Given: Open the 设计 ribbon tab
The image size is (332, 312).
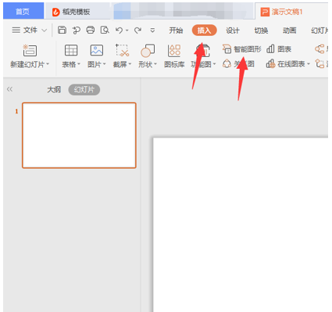Looking at the screenshot, I should click(233, 30).
